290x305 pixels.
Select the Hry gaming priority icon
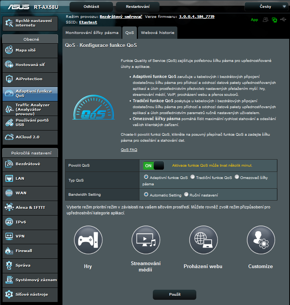pos(88,240)
